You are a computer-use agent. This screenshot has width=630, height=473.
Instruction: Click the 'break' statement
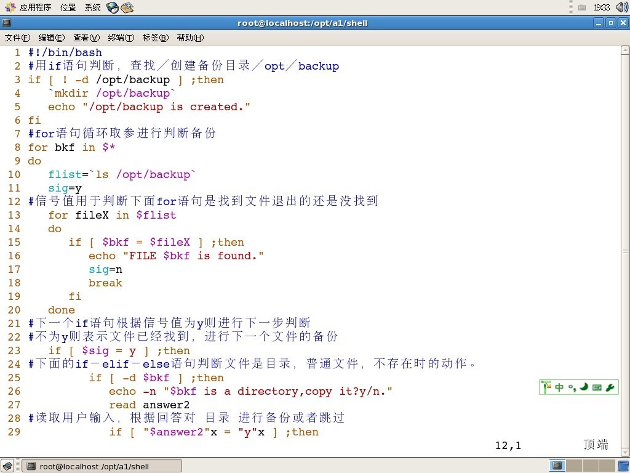click(x=105, y=283)
